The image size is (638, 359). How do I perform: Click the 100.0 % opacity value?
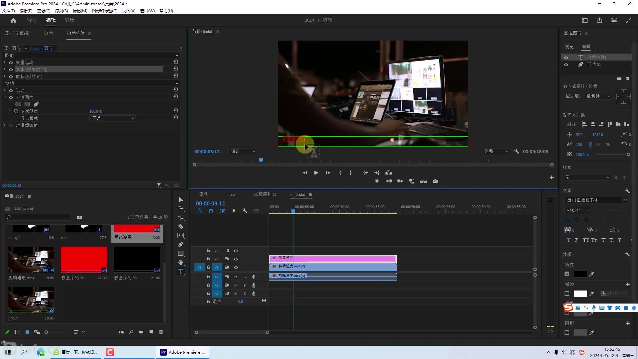[x=96, y=111]
